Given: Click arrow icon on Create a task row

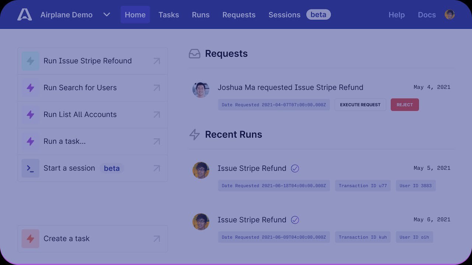Looking at the screenshot, I should pos(157,239).
